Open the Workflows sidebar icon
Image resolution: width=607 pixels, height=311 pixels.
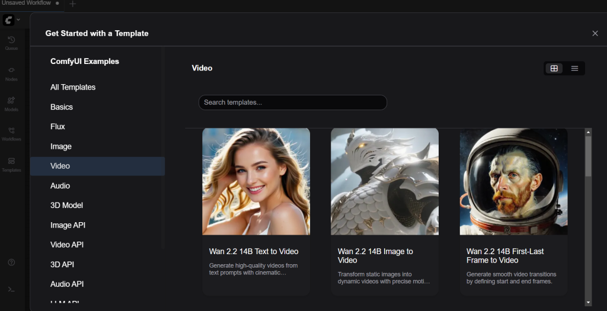[x=11, y=134]
